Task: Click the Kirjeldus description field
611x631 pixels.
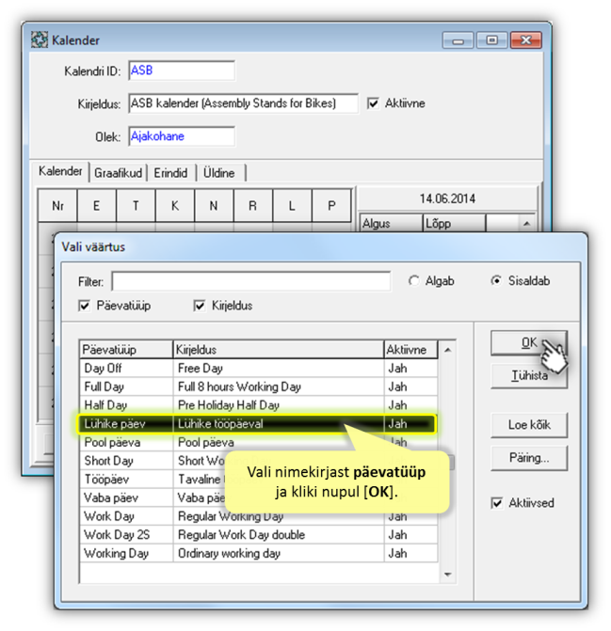Action: (x=243, y=103)
